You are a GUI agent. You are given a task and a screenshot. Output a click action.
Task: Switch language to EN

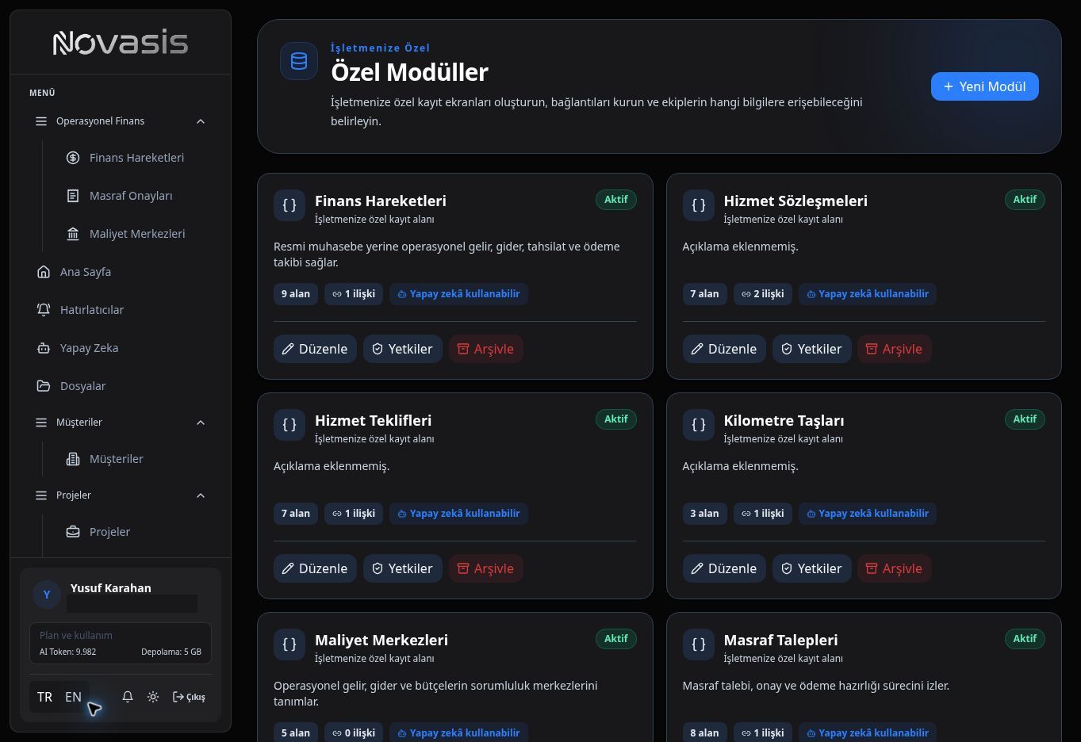pos(73,697)
